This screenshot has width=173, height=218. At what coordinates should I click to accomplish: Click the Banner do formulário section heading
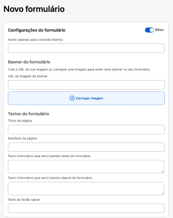pos(29,62)
